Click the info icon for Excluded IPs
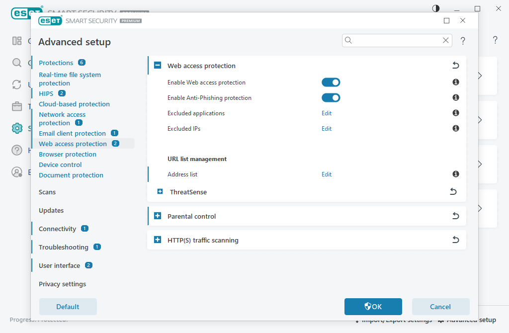Viewport: 509px width, 333px height. 456,128
